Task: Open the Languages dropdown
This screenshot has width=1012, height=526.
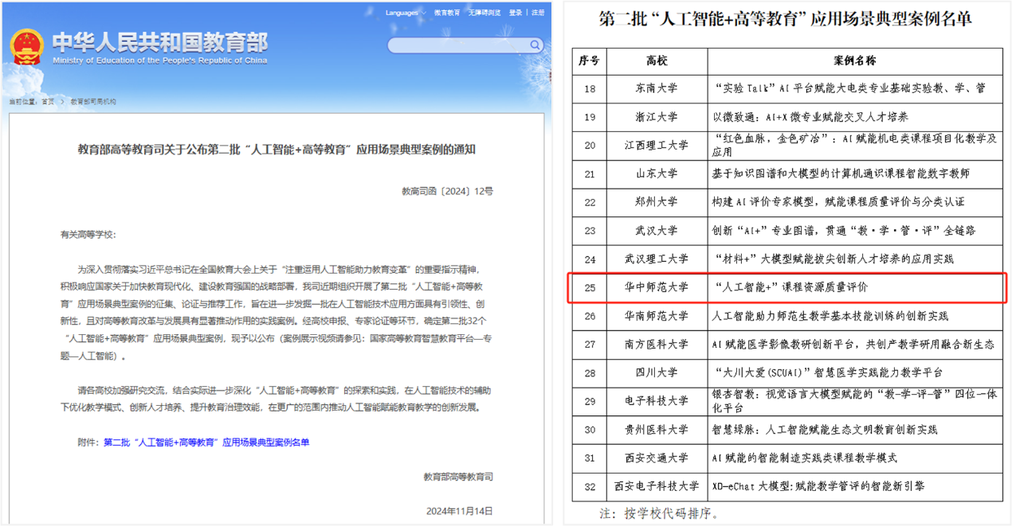Action: point(404,13)
